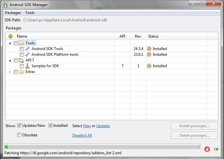
Task: Select the Updates link
Action: click(103, 126)
